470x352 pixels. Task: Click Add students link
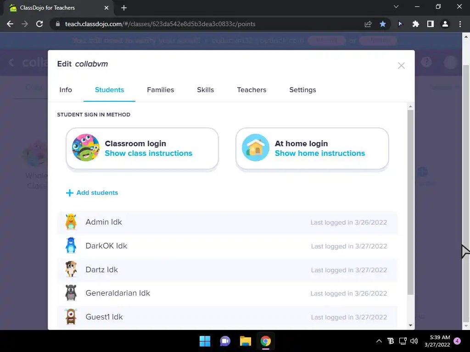[x=97, y=193]
